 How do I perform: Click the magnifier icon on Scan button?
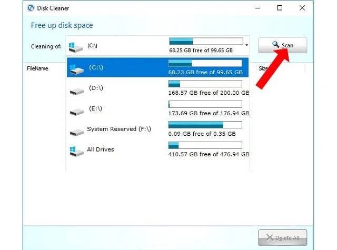(x=276, y=44)
